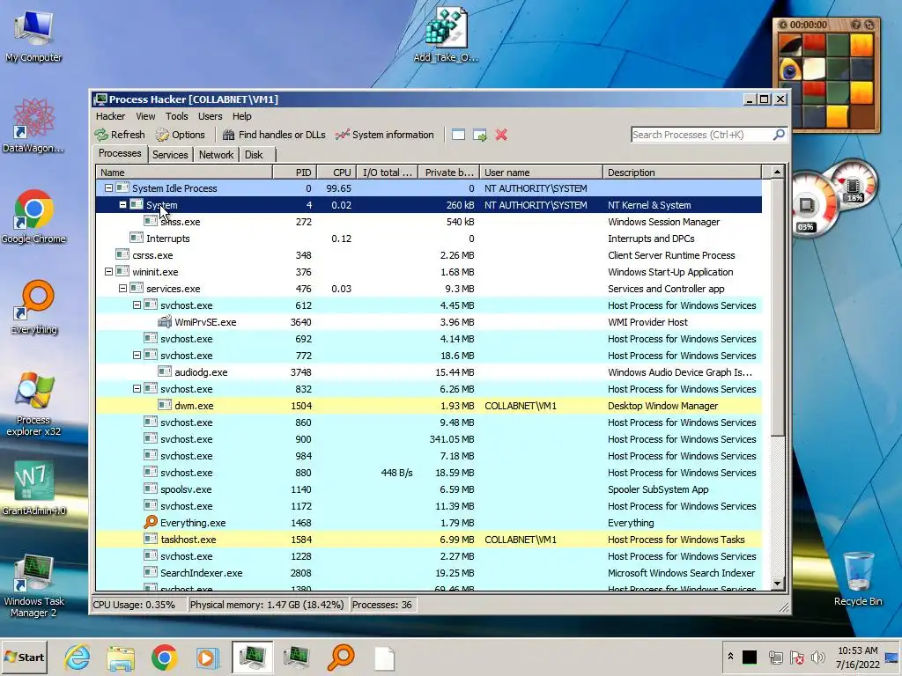This screenshot has width=902, height=676.
Task: Open the Users menu
Action: click(210, 116)
